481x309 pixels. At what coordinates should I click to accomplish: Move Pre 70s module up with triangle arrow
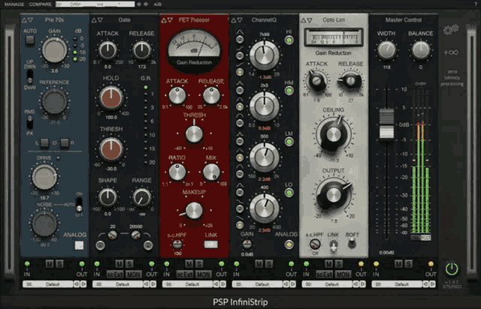(24, 20)
